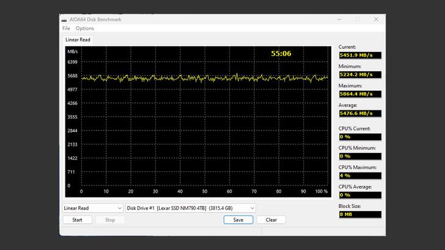
Task: Minimize the Disk Benchmark window
Action: point(340,20)
